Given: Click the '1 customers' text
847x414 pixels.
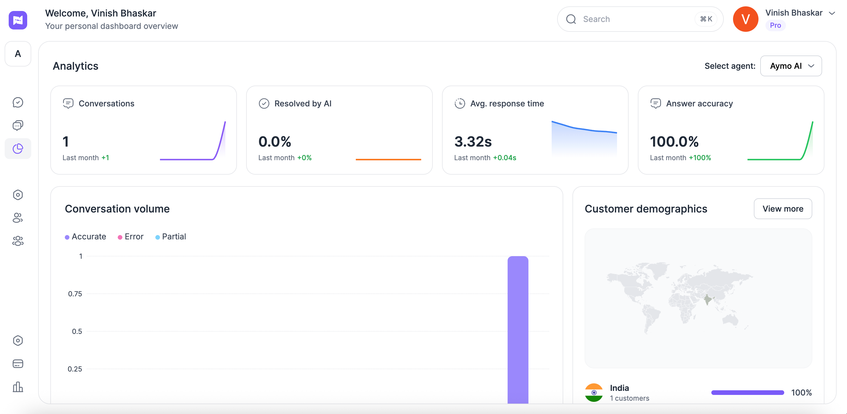Looking at the screenshot, I should click(x=629, y=398).
